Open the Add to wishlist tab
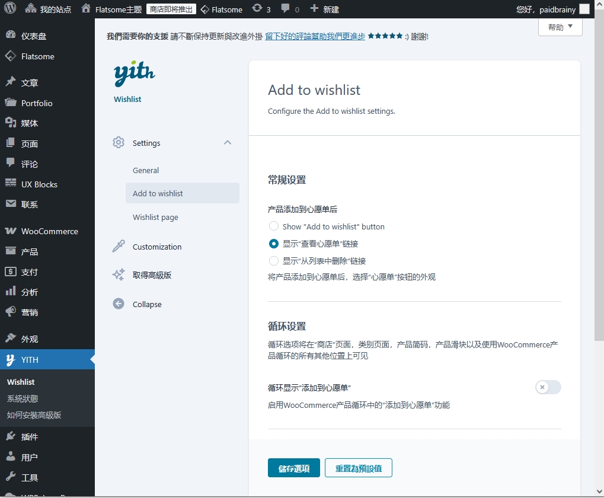Screen dimensions: 604x498 pyautogui.click(x=182, y=193)
